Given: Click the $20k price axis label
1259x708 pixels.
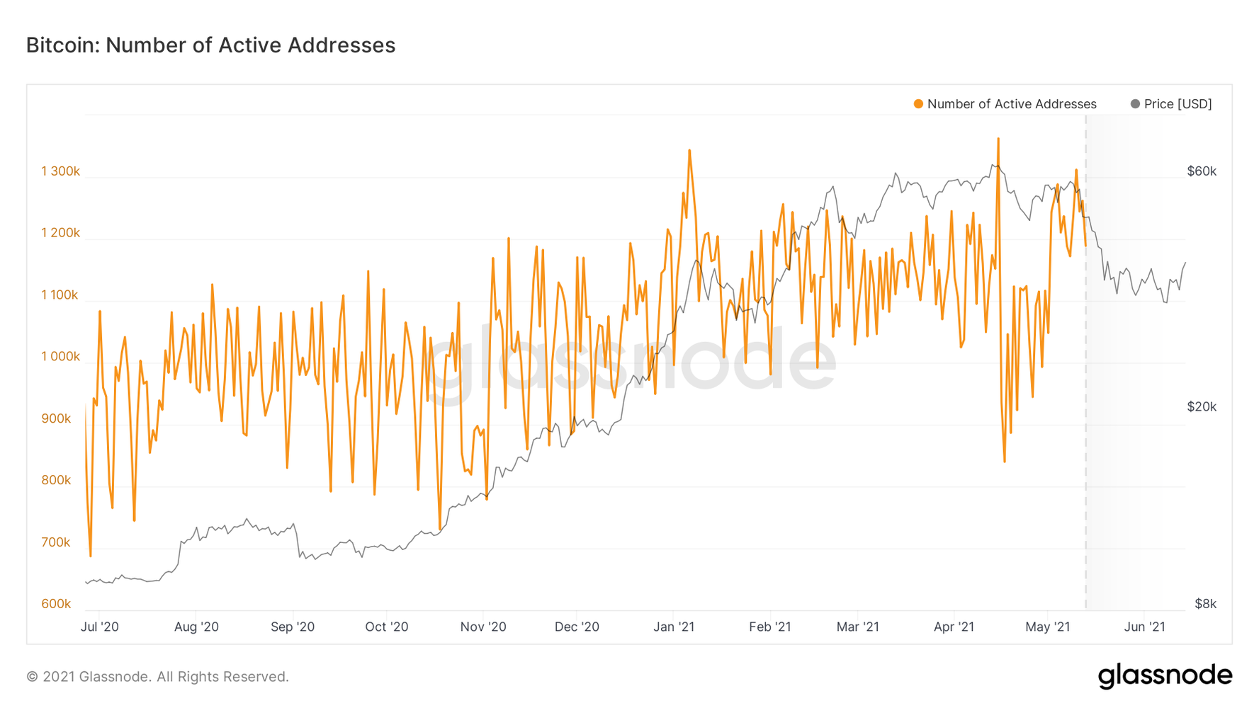Looking at the screenshot, I should [x=1202, y=406].
